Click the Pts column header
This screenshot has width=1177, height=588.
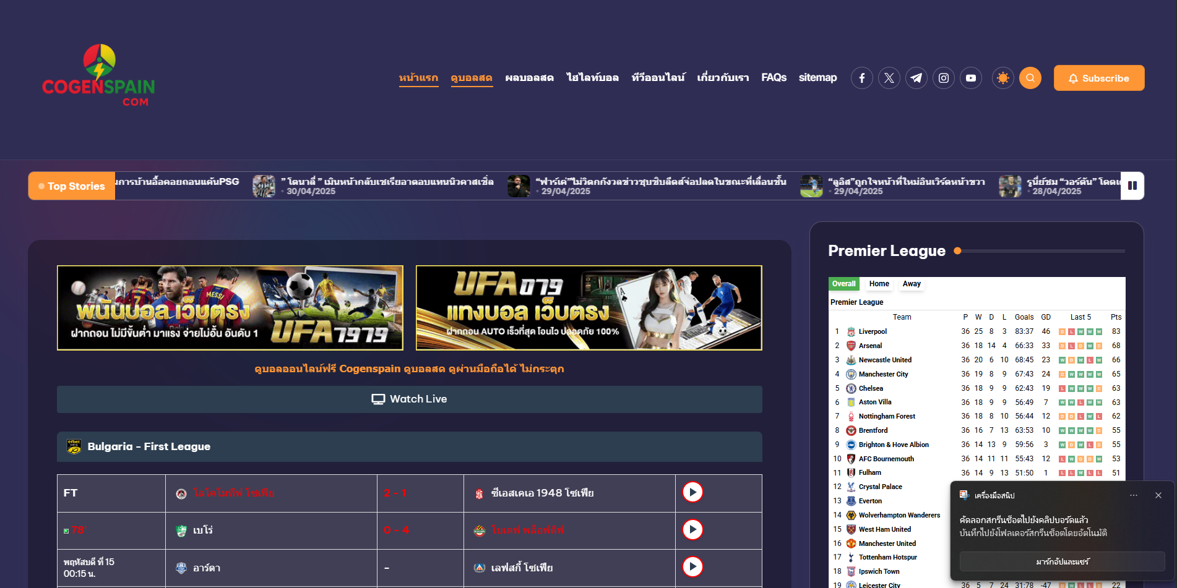tap(1116, 317)
